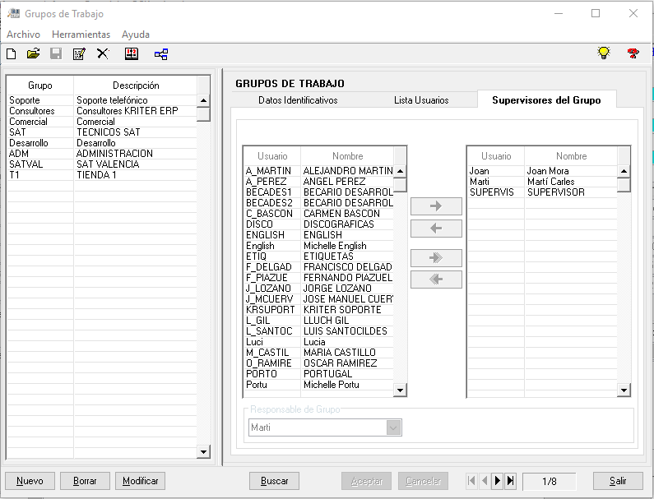This screenshot has height=499, width=654.
Task: Click the Grupo column header
Action: (40, 85)
